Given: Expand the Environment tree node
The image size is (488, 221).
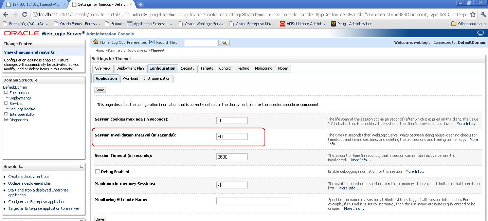Looking at the screenshot, I should click(5, 92).
